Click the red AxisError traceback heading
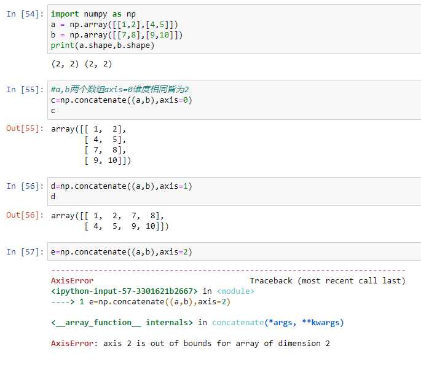This screenshot has height=367, width=421. pos(73,281)
